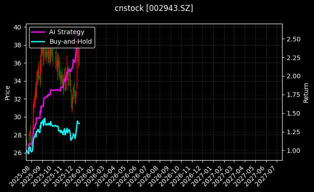Click the 40 price tick label
Viewport: 314px width, 192px height.
pos(17,27)
